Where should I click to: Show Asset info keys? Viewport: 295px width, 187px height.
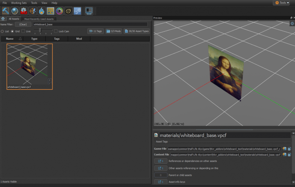[x=161, y=182]
